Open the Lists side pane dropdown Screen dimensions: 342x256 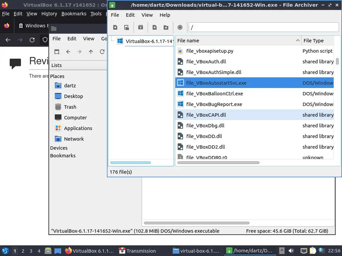(78, 65)
